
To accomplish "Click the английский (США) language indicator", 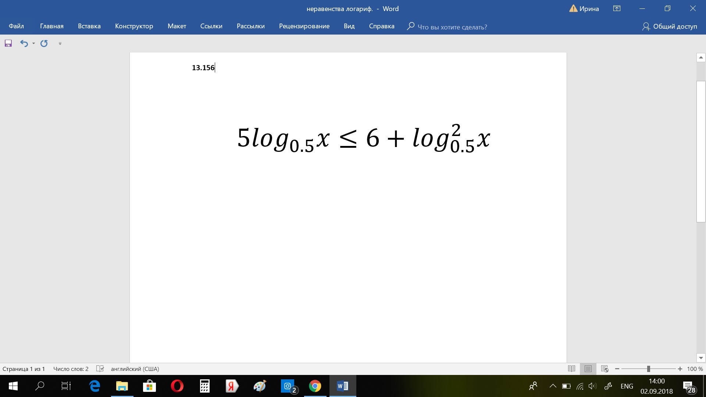I will pos(135,369).
